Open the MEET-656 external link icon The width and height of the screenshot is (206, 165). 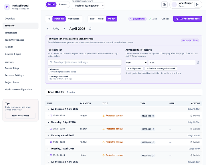[x=153, y=129]
